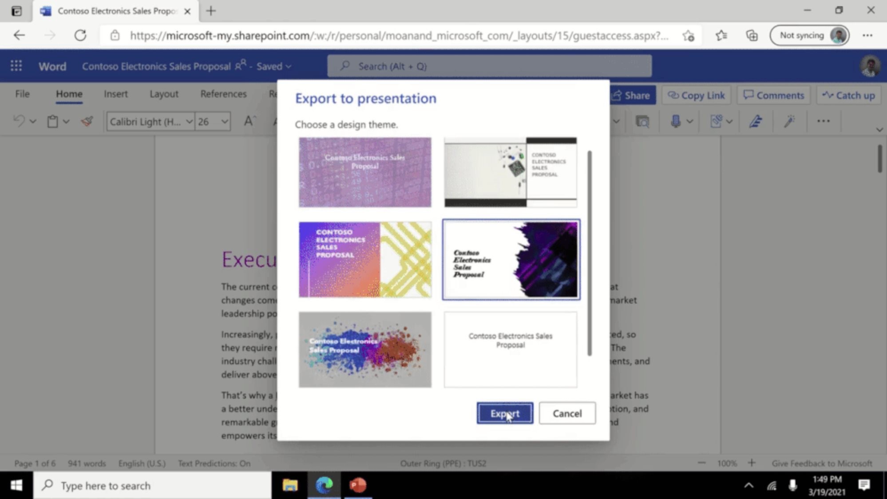Image resolution: width=887 pixels, height=499 pixels.
Task: Click the Designer magic wand icon
Action: pyautogui.click(x=789, y=121)
